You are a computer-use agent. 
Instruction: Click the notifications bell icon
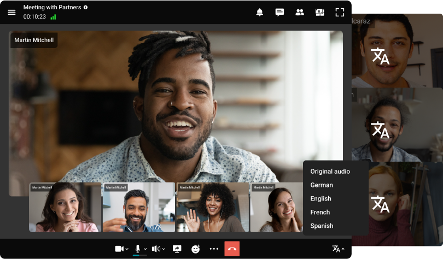[x=260, y=12]
